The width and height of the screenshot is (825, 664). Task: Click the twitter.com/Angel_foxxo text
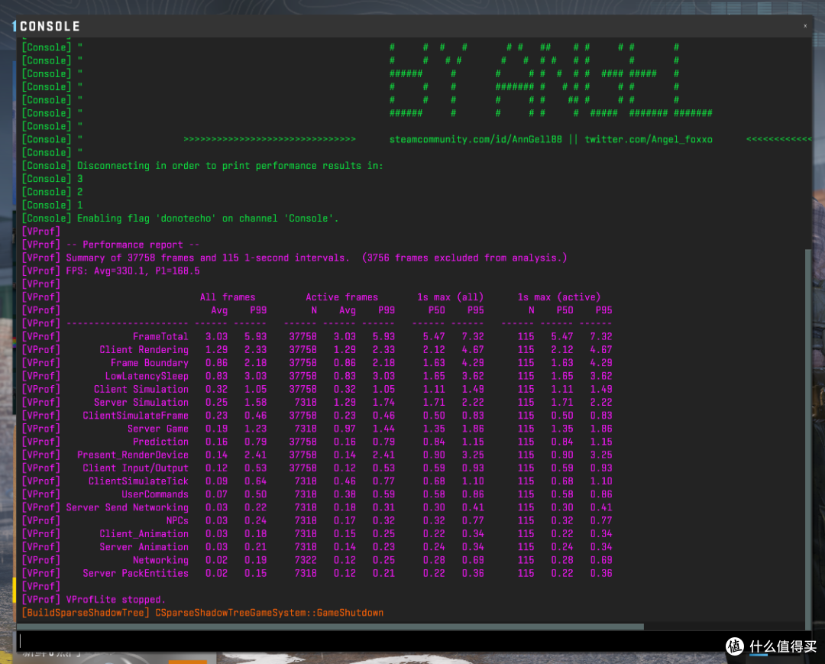click(x=649, y=139)
